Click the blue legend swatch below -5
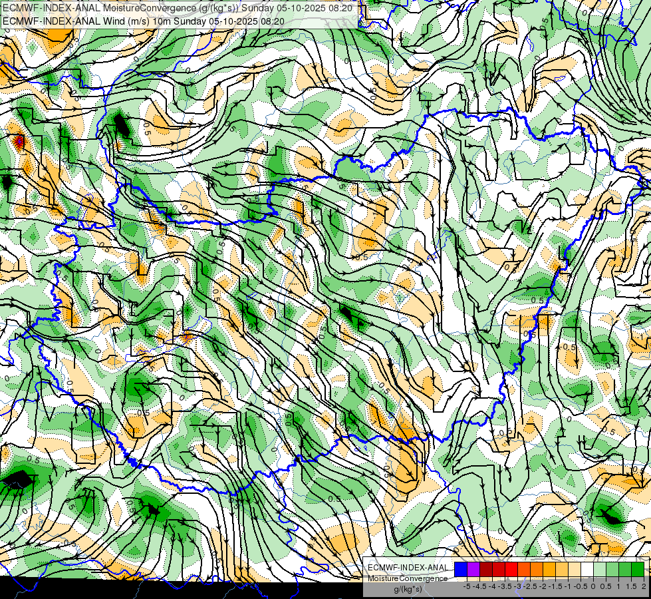The height and width of the screenshot is (599, 651). tap(460, 569)
